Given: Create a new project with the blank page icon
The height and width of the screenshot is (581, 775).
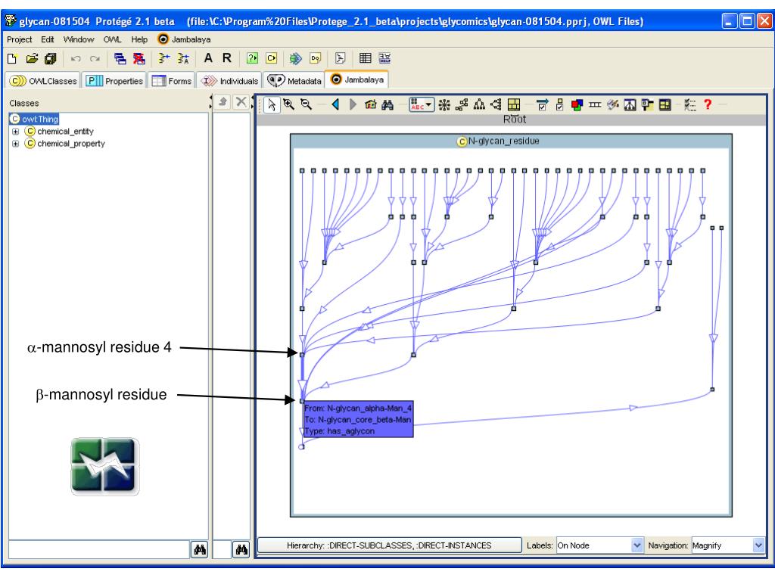Looking at the screenshot, I should click(12, 59).
